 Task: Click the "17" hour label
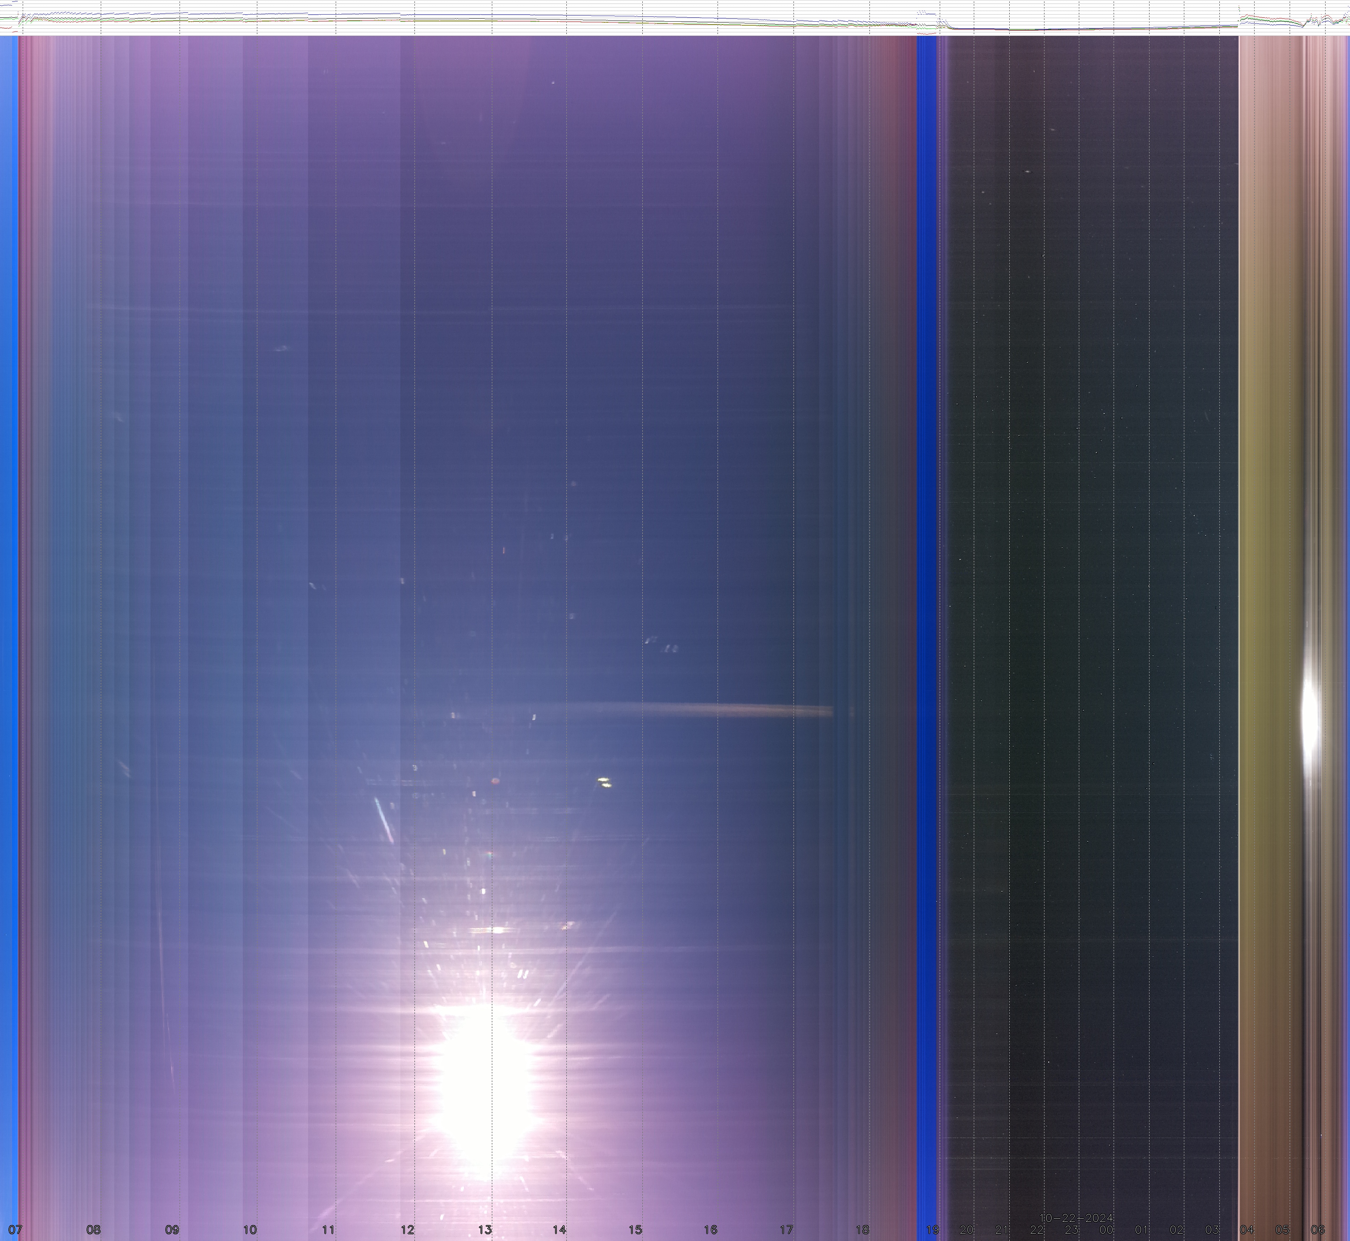pos(786,1230)
